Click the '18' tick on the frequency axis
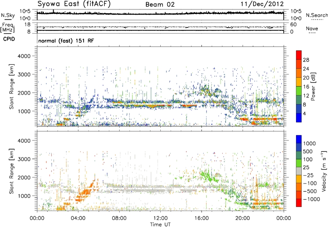This screenshot has width=328, height=227. point(27,25)
